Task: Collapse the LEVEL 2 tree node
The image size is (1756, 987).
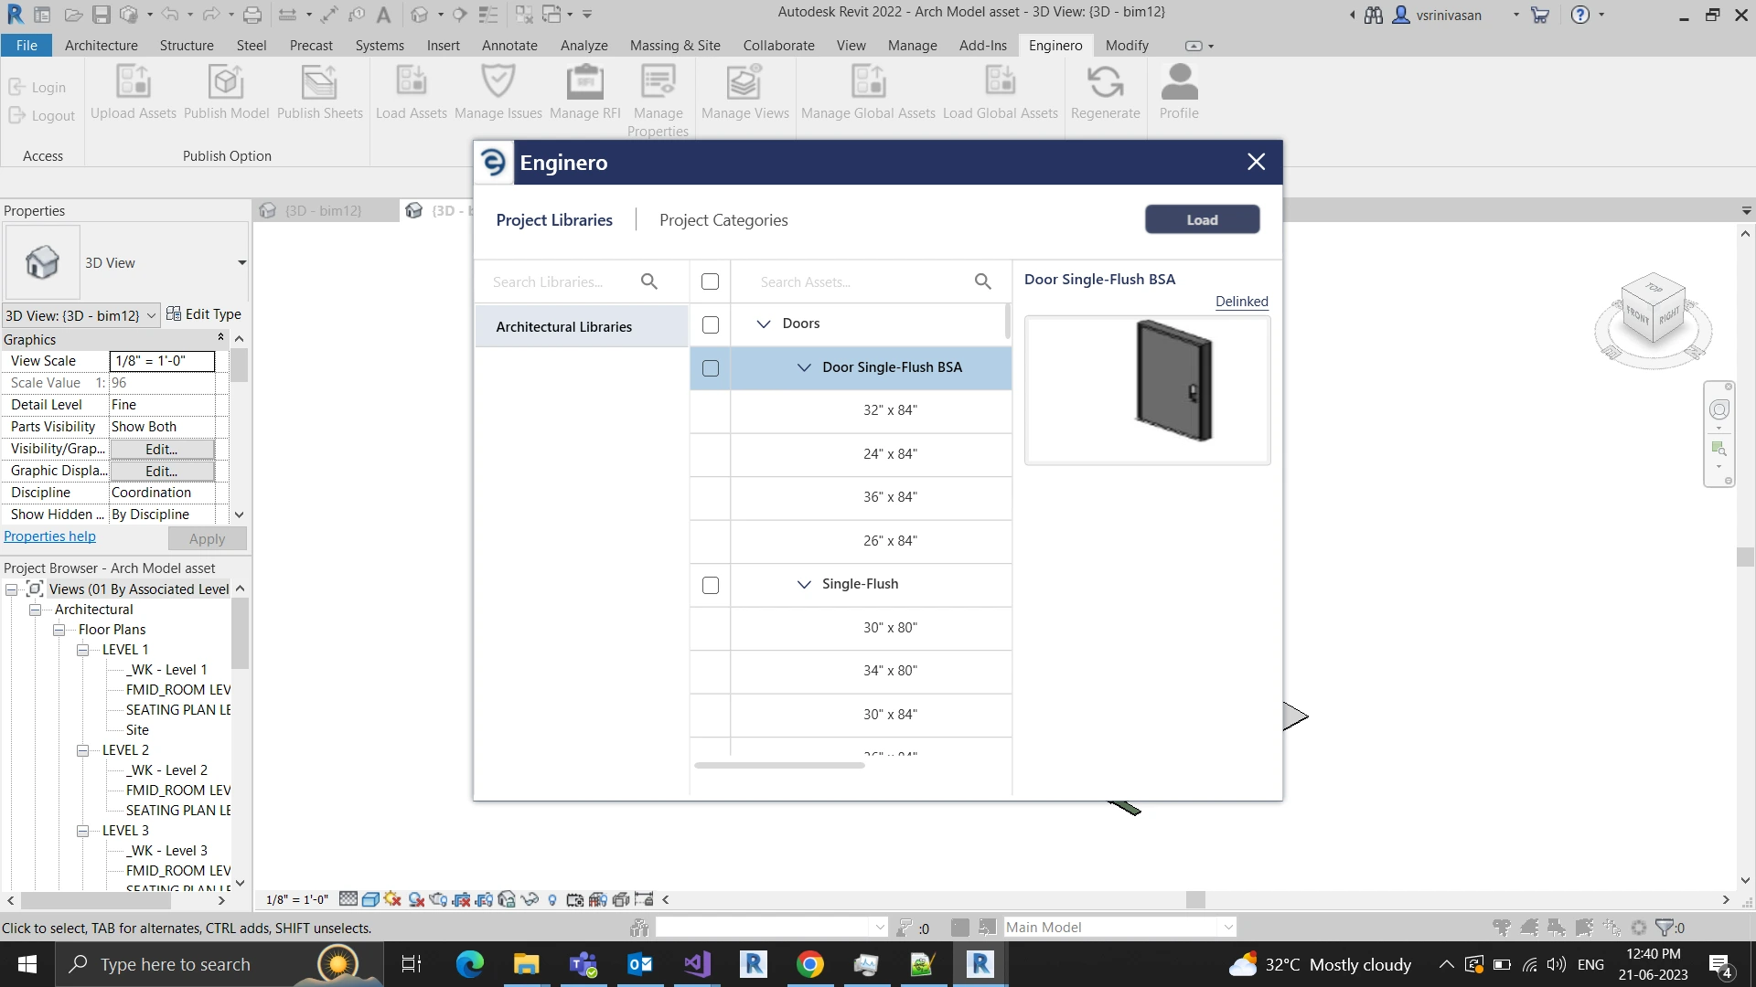Action: point(82,750)
